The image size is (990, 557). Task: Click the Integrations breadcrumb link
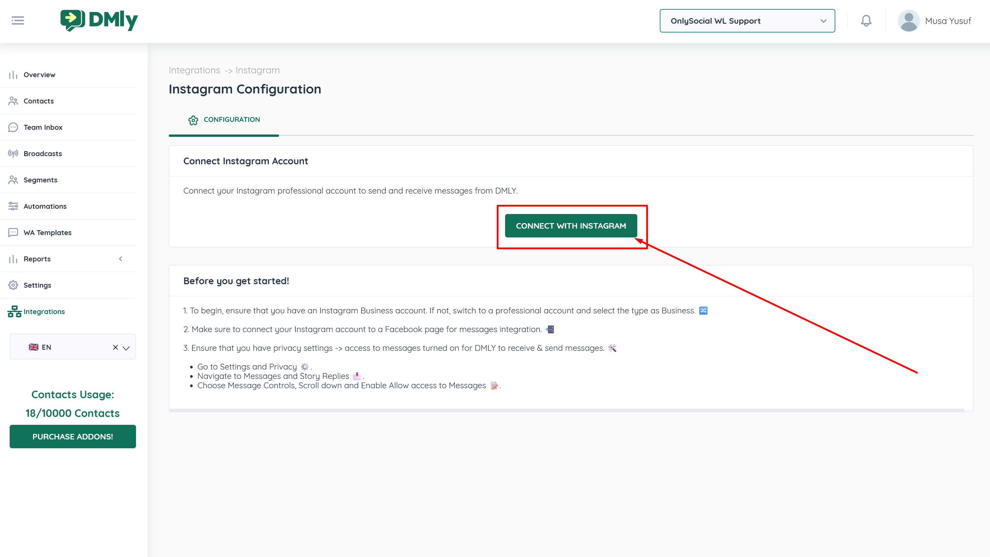coord(194,70)
